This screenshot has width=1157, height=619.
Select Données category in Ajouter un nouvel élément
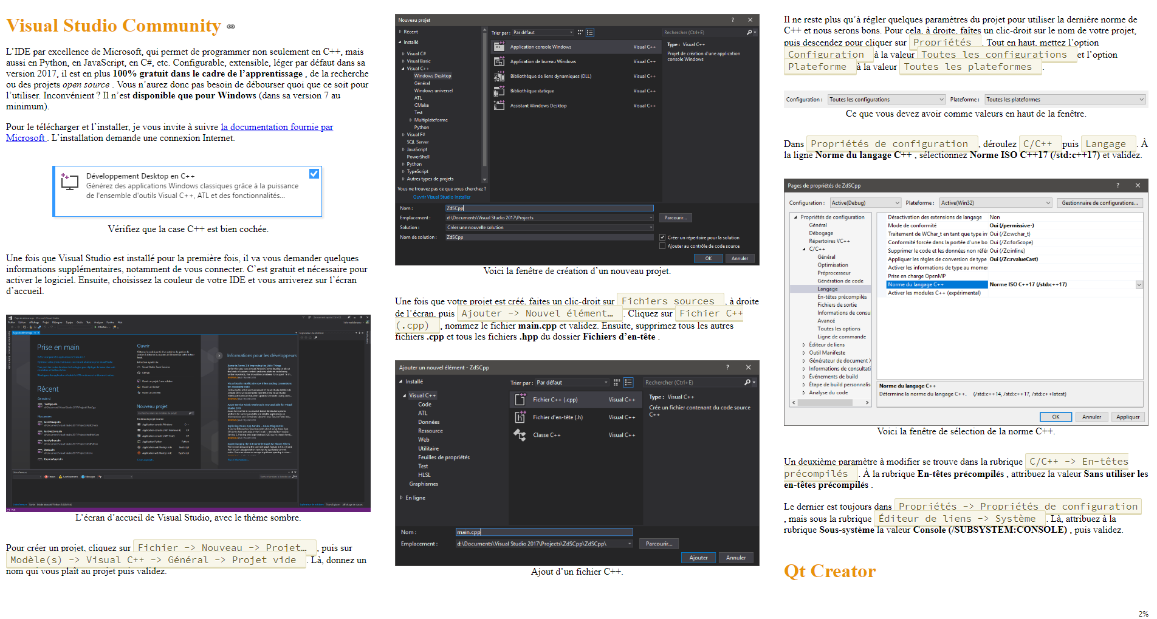click(428, 422)
